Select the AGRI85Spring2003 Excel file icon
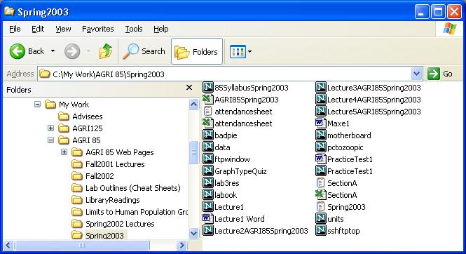Viewport: 466px width, 254px height. pyautogui.click(x=208, y=100)
